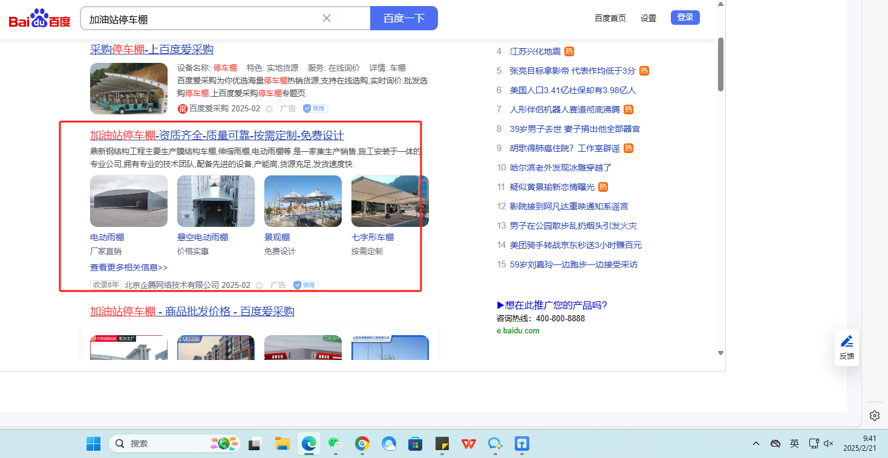888x458 pixels.
Task: Expand dropdown arrow beside 百度爱采购 2025-02
Action: point(269,109)
